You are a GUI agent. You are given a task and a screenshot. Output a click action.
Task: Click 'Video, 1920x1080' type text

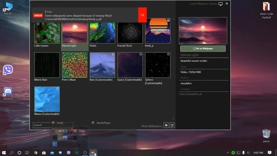tap(190, 72)
